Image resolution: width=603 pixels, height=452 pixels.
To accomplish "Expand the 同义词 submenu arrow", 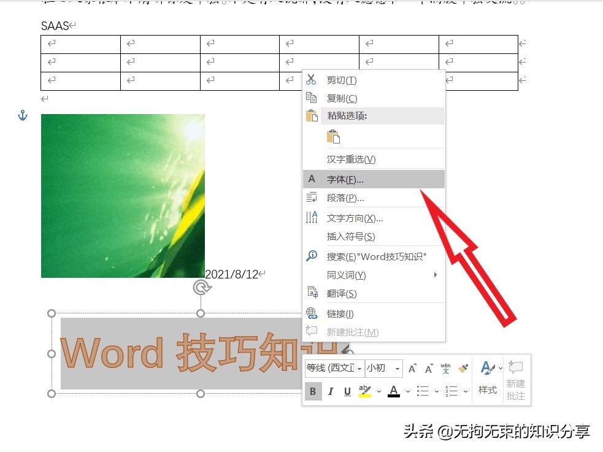I will (436, 275).
